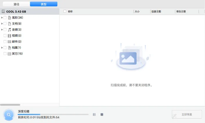Screen dimensions: 205x123
Task: Click the 档案 archive file icon
Action: 9,48
